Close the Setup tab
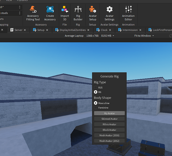This screenshot has height=156, width=172. [x=47, y=30]
